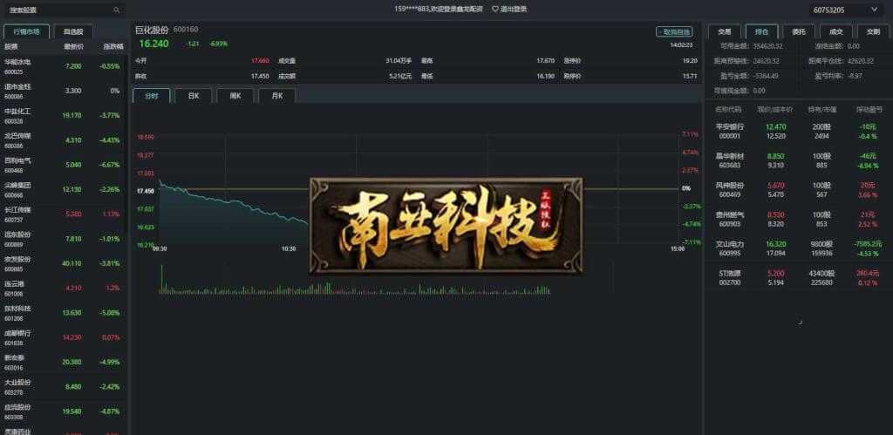Screen dimensions: 893x435
Task: Click the 09:30 time axis label
Action: coord(160,248)
